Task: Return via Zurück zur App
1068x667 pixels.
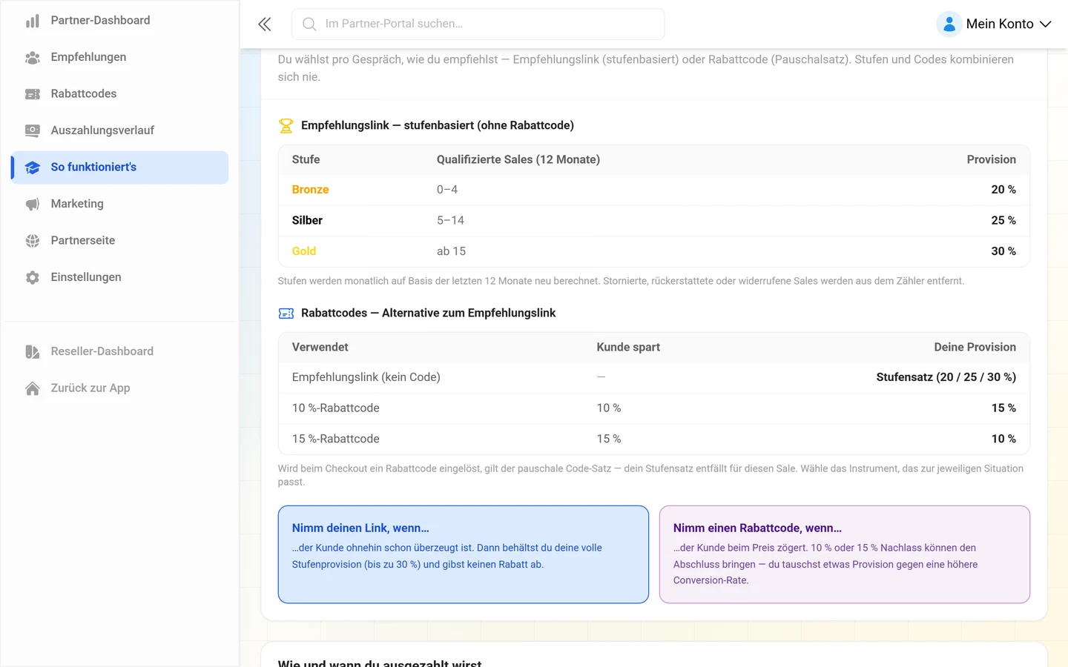Action: [119, 388]
